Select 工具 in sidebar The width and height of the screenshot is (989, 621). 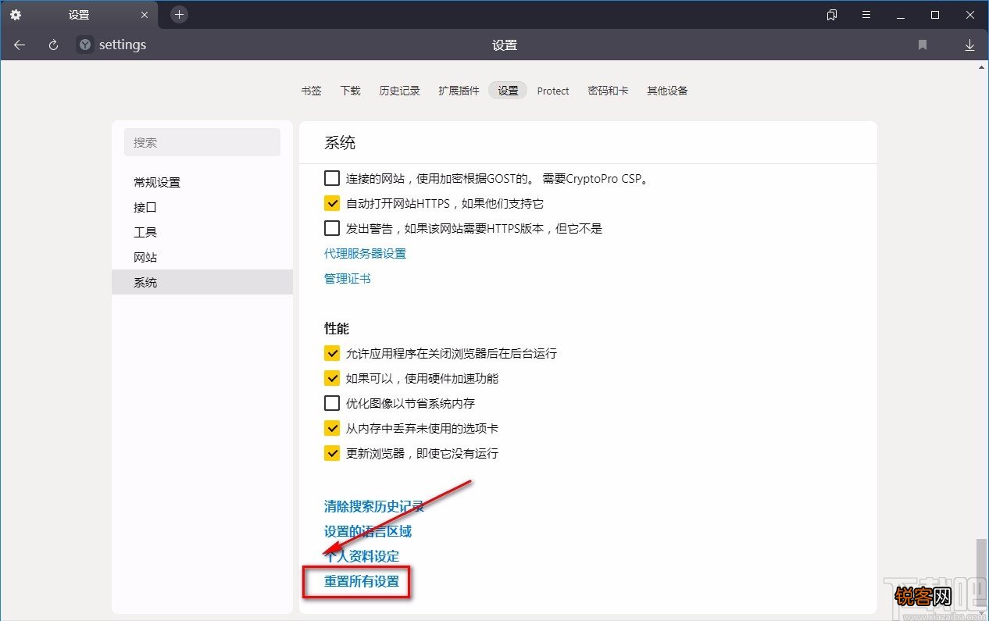tap(202, 232)
